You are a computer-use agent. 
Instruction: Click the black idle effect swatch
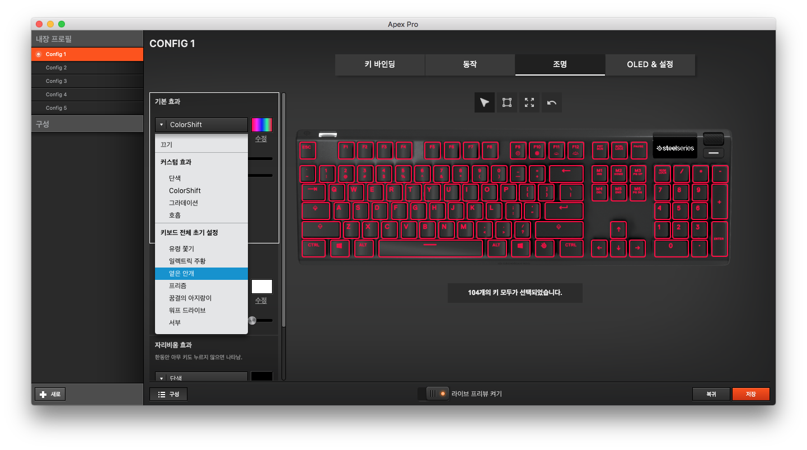[262, 377]
